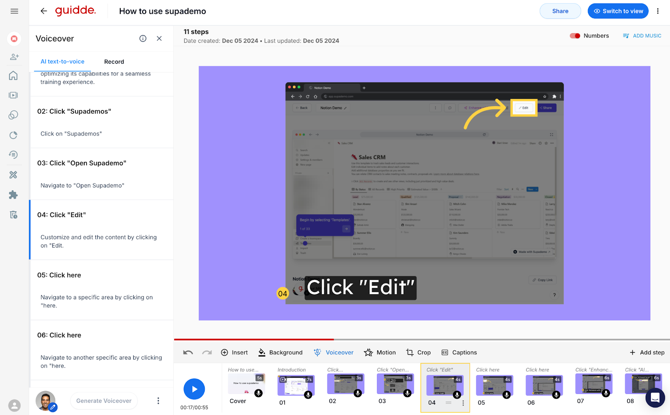
Task: Open the Insert tool
Action: point(234,353)
